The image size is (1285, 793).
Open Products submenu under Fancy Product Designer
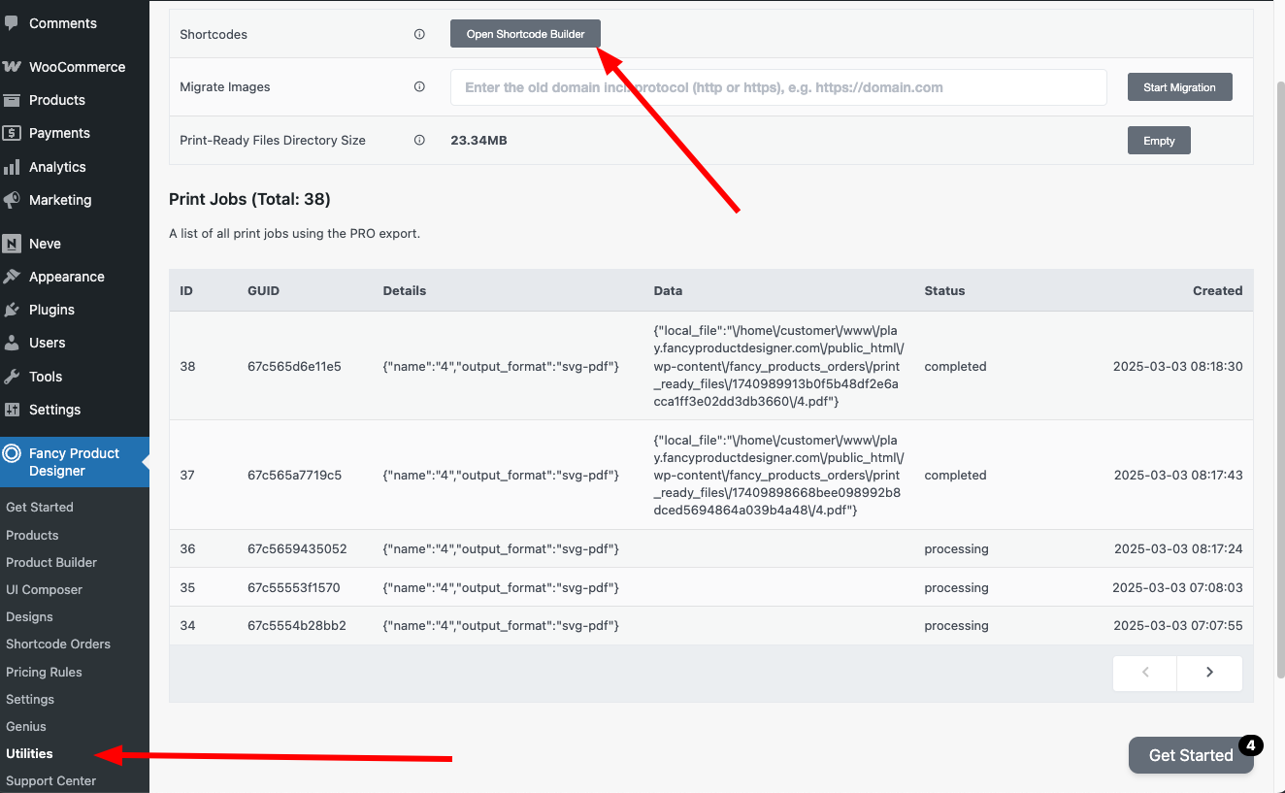[x=32, y=535]
